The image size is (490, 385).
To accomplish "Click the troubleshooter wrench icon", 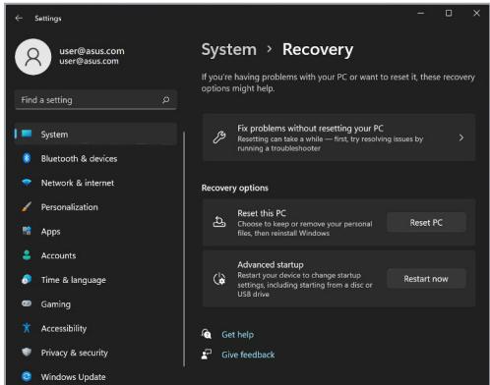I will coord(219,137).
